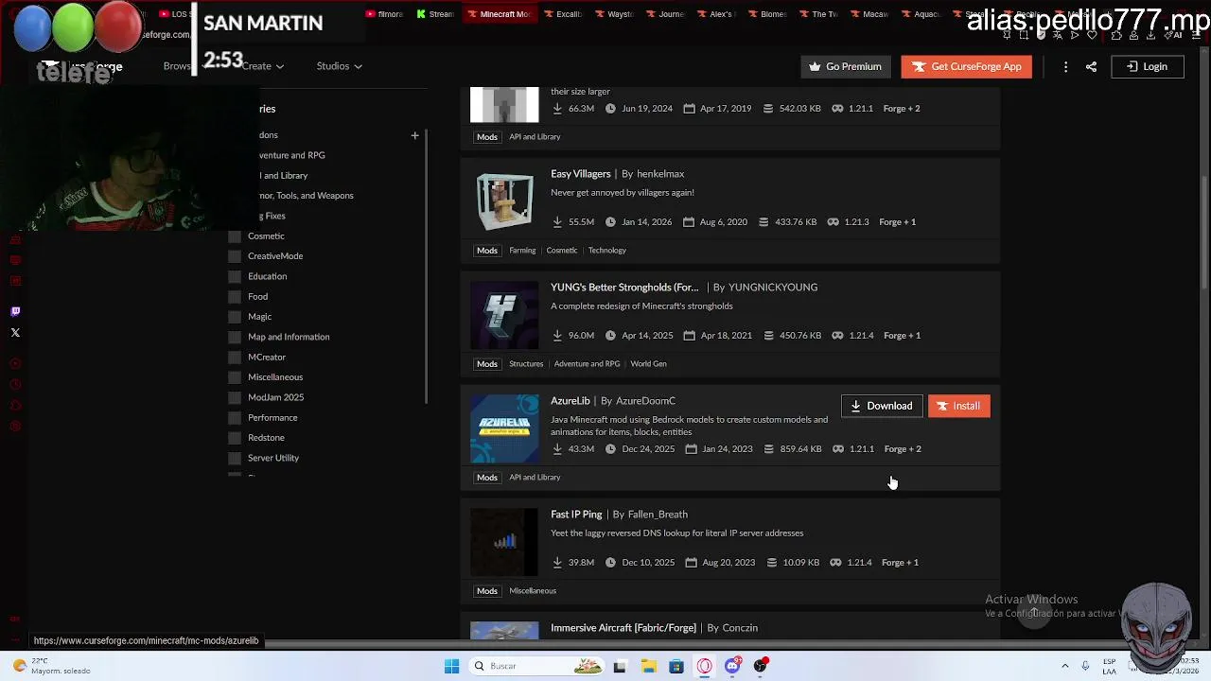This screenshot has height=681, width=1211.
Task: Open Microsoft Store from the taskbar
Action: click(676, 666)
